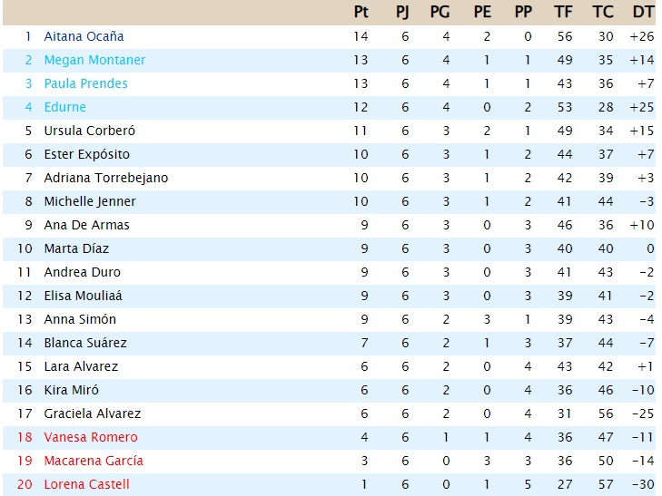This screenshot has height=496, width=662.
Task: Open Macarena García's entry
Action: click(x=94, y=461)
